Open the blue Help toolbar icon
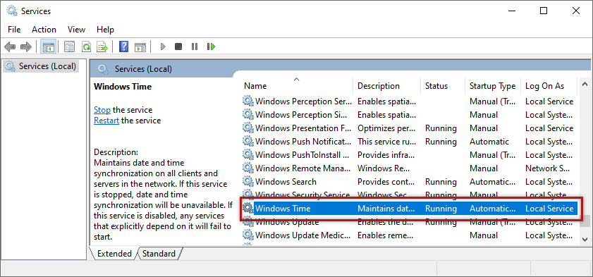The image size is (593, 277). click(123, 47)
